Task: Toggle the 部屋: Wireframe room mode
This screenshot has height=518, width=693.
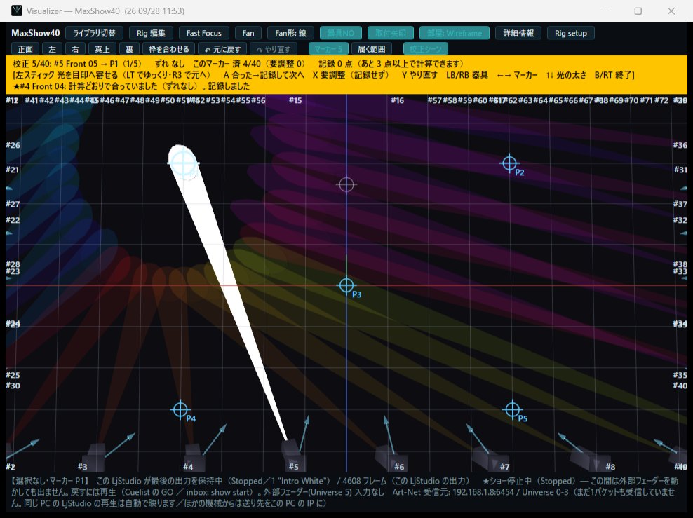Action: coord(455,33)
